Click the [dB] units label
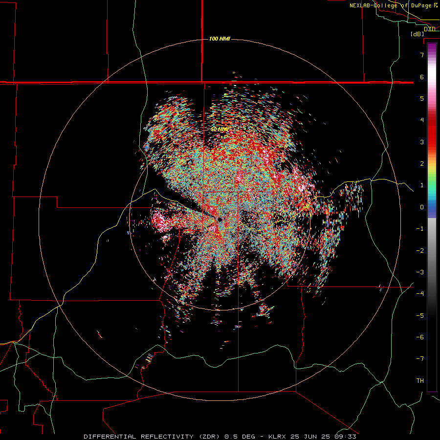The height and width of the screenshot is (440, 440). point(418,34)
